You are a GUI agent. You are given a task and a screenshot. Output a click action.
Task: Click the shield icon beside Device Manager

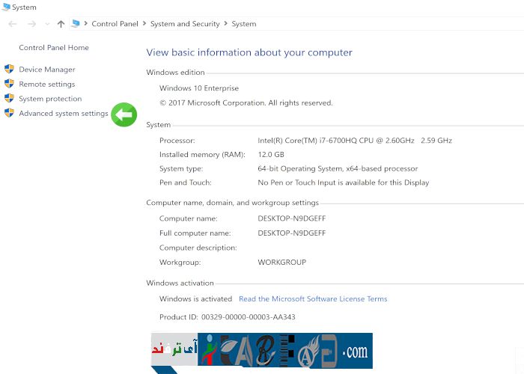pos(9,70)
